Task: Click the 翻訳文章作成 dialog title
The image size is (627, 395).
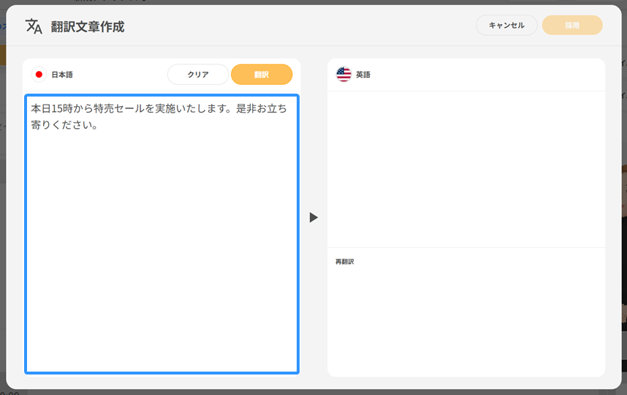Action: coord(88,27)
